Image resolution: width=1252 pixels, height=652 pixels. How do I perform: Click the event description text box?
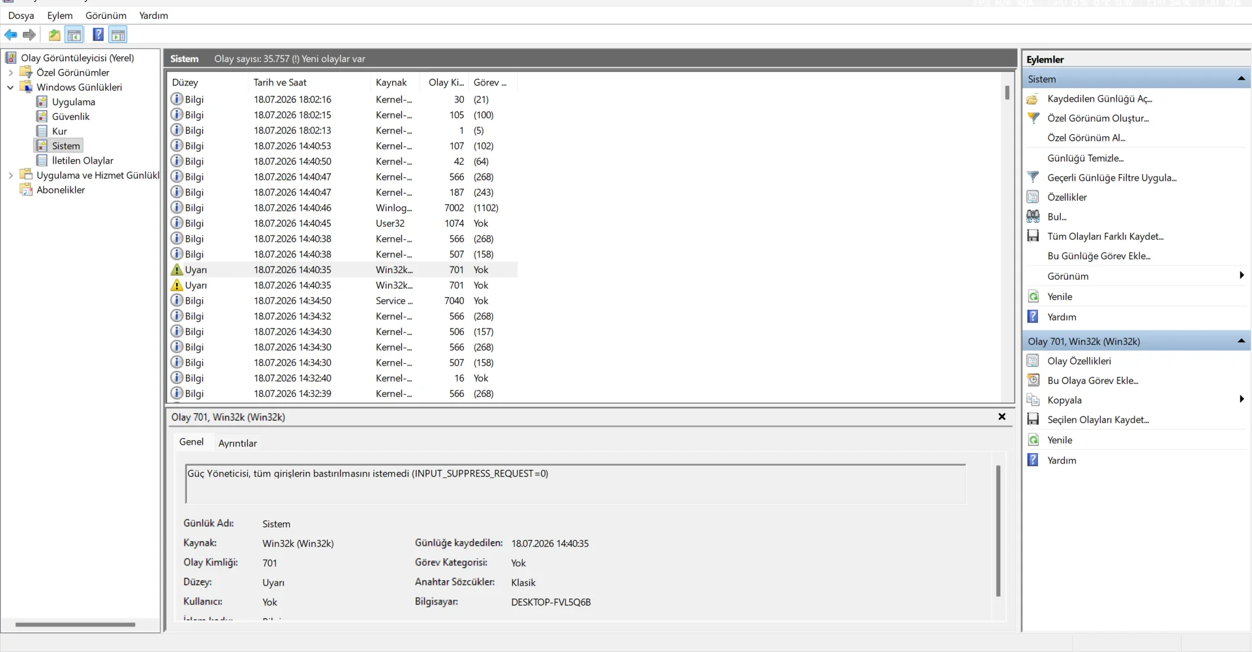(x=575, y=484)
